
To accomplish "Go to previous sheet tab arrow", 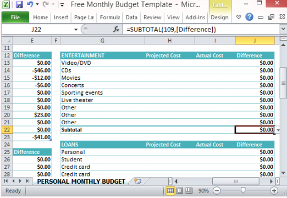I will point(13,181).
